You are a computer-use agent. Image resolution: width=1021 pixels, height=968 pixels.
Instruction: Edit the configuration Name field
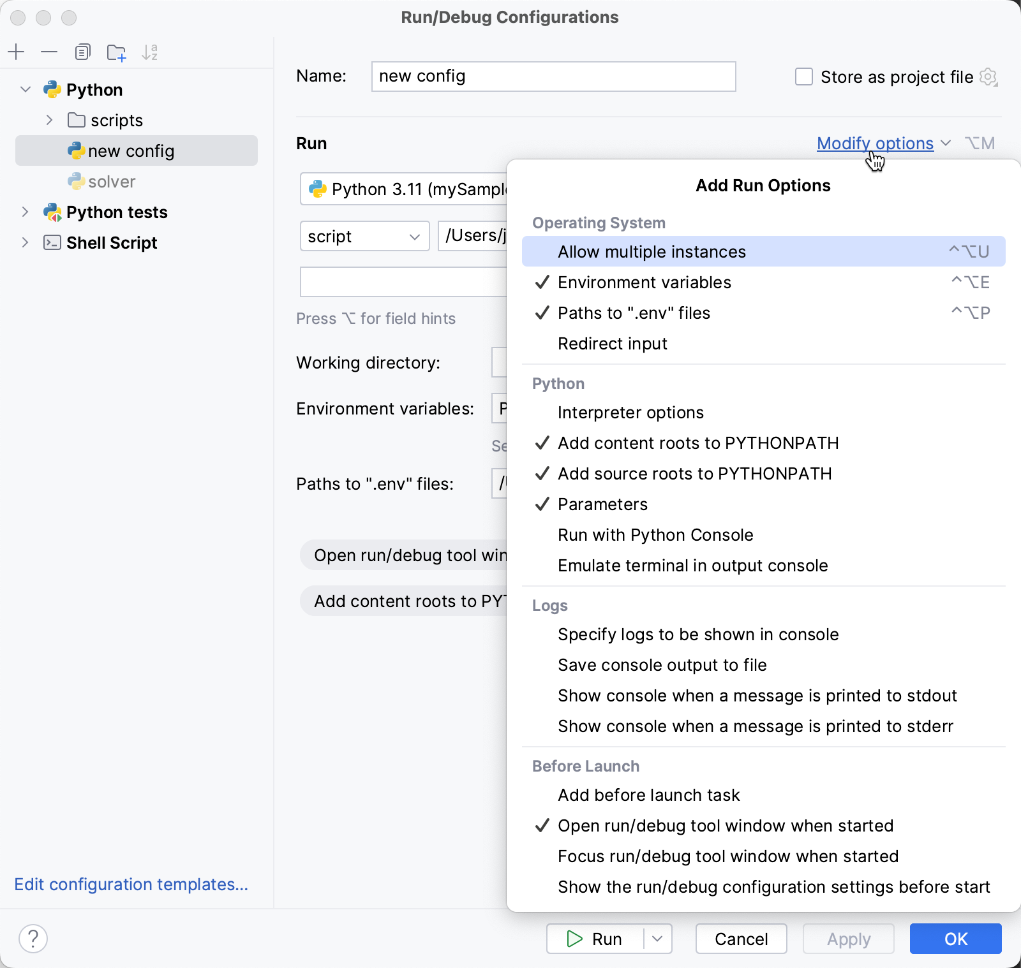(x=553, y=77)
